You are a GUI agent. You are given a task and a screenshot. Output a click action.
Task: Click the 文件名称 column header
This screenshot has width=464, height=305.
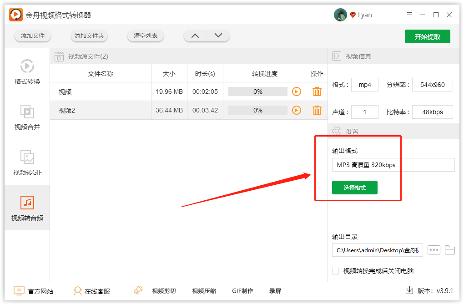click(x=101, y=74)
